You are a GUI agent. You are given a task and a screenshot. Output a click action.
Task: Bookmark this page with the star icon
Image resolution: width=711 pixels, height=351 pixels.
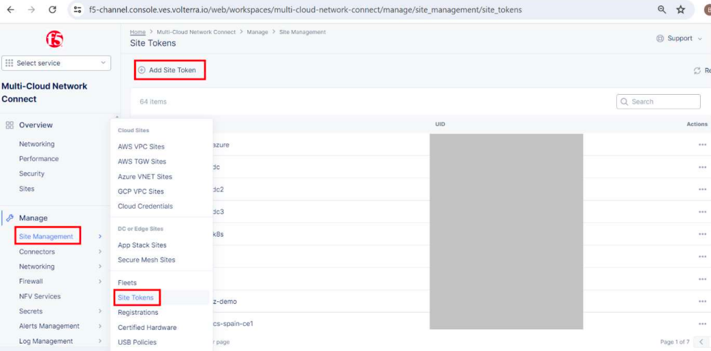pos(680,10)
